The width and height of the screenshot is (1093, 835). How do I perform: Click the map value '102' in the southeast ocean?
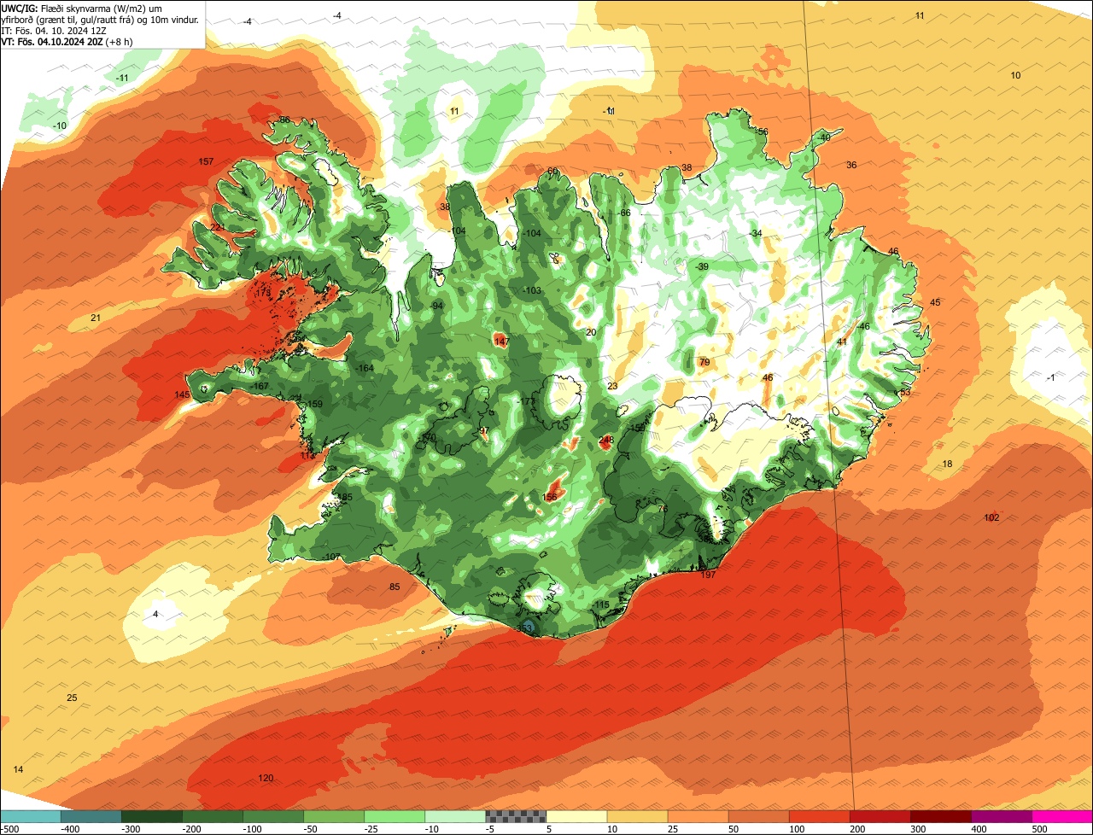(x=991, y=518)
